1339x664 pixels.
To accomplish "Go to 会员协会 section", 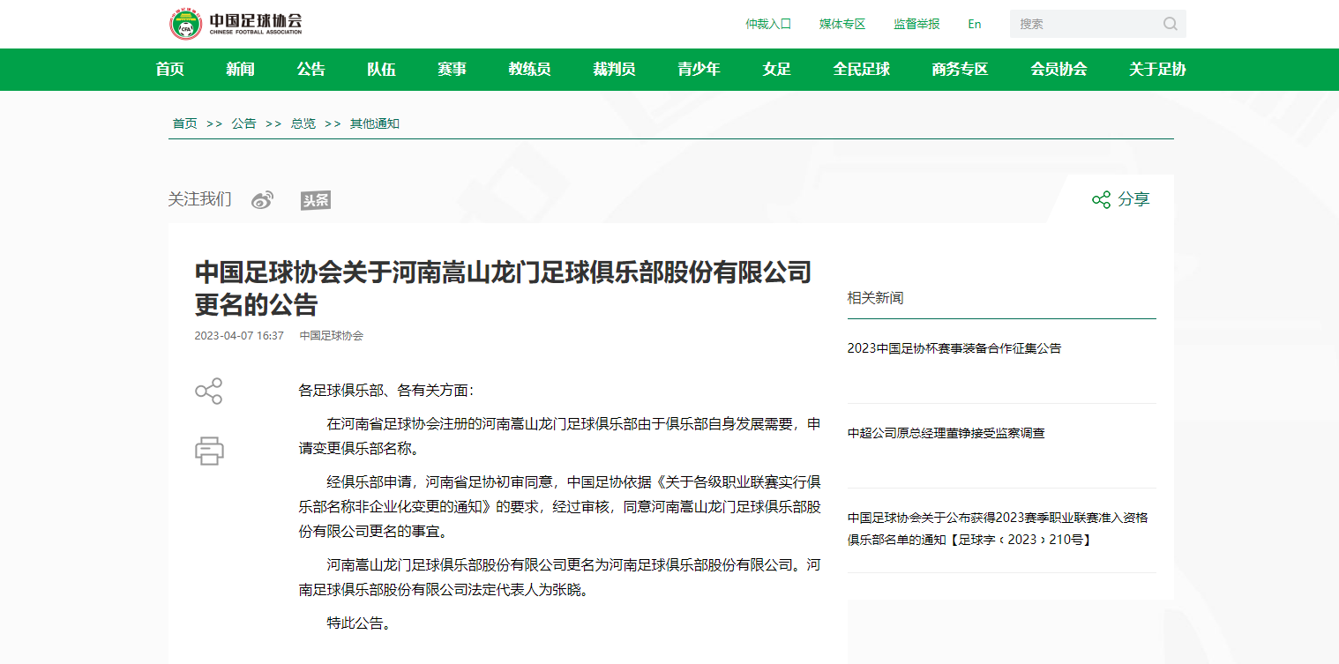I will coord(1058,70).
